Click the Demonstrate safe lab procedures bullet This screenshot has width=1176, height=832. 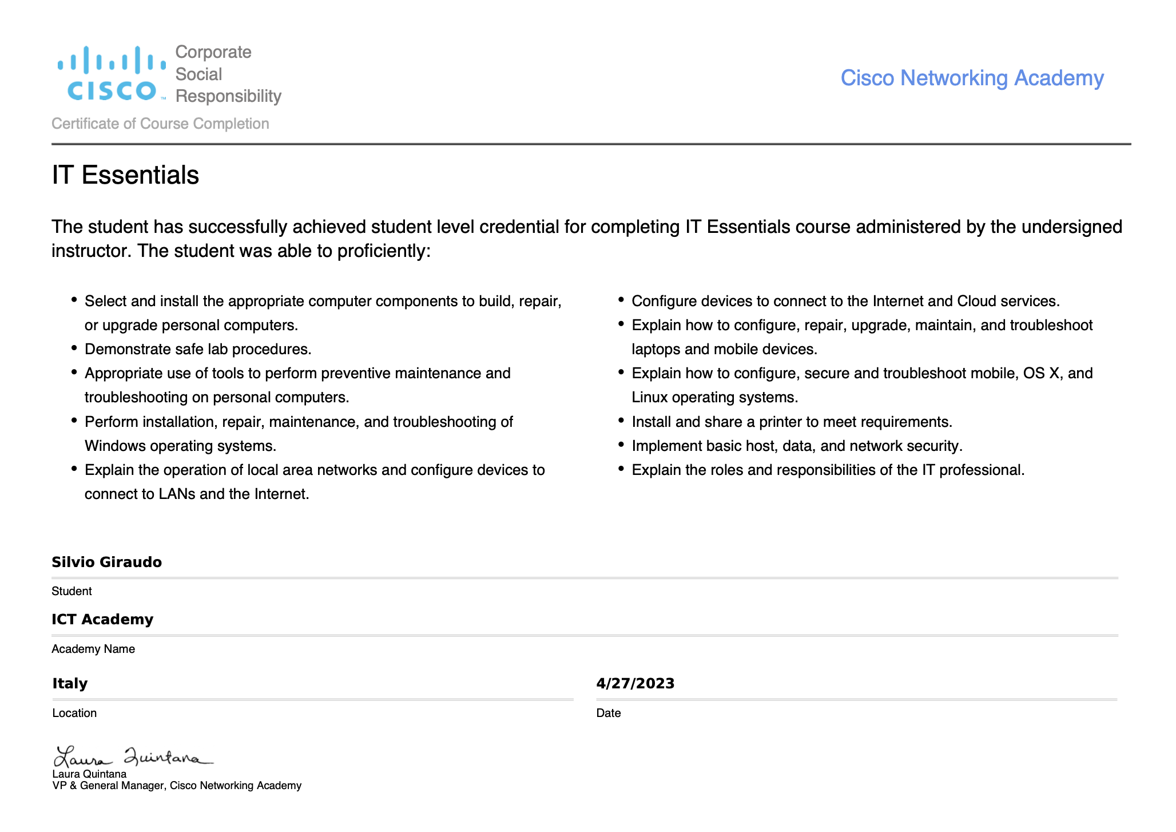[x=198, y=349]
